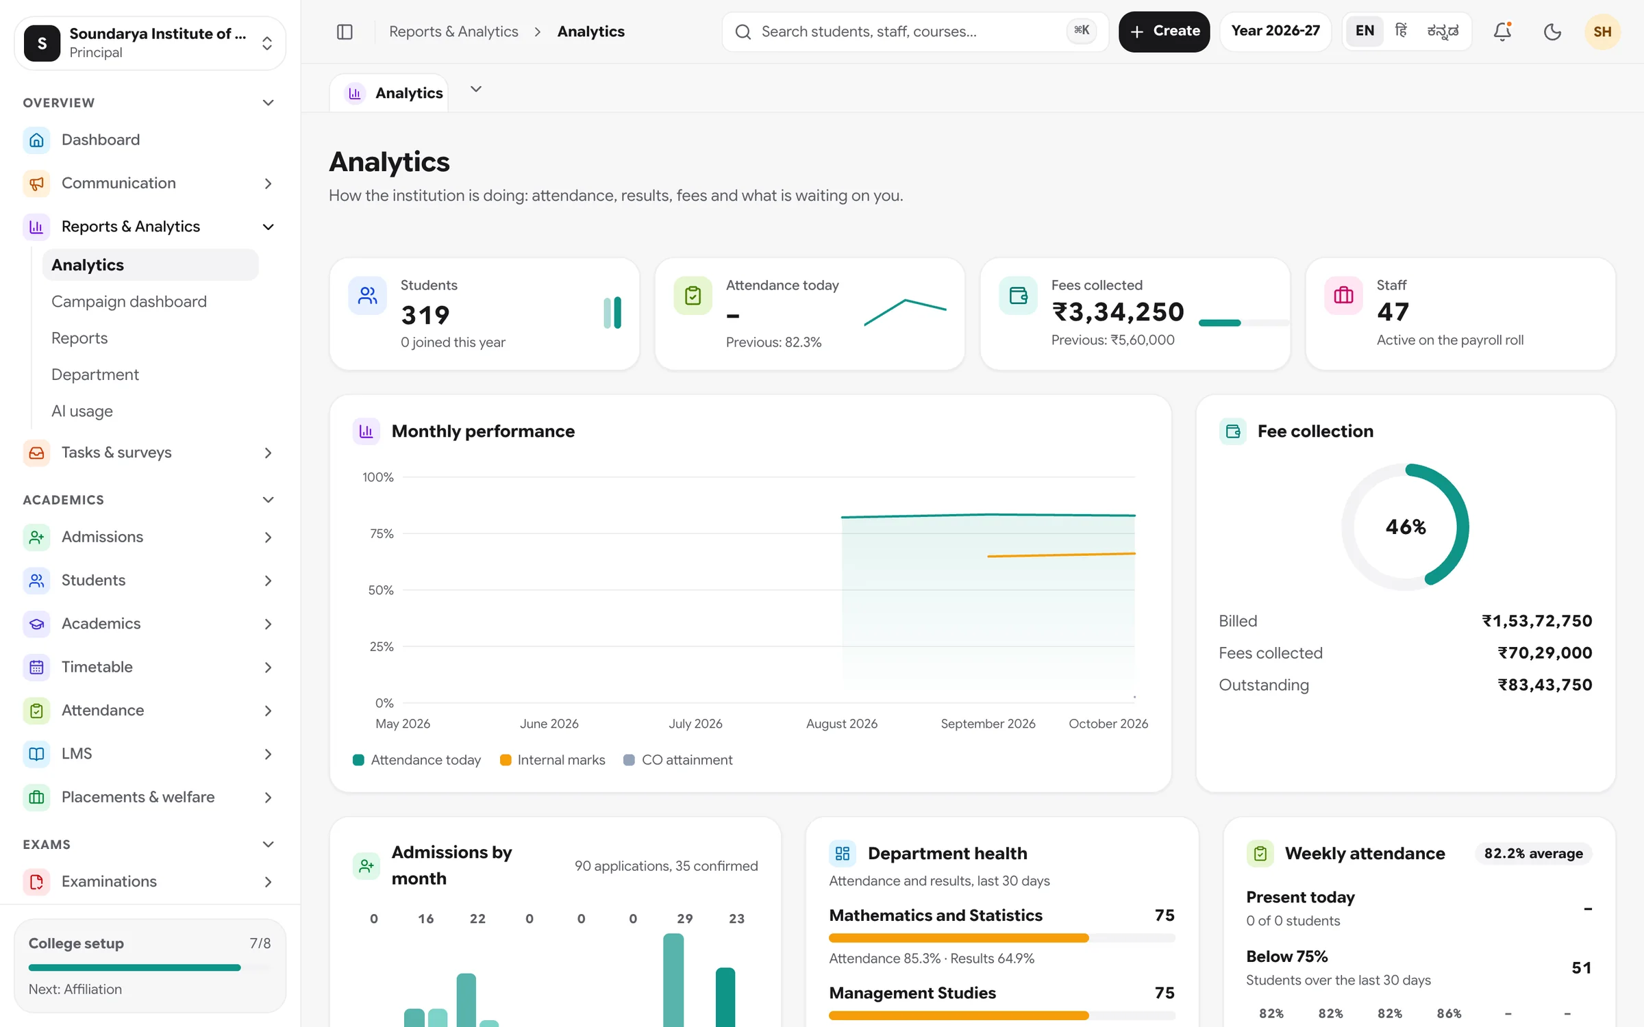
Task: Click the search students input field
Action: (x=915, y=31)
